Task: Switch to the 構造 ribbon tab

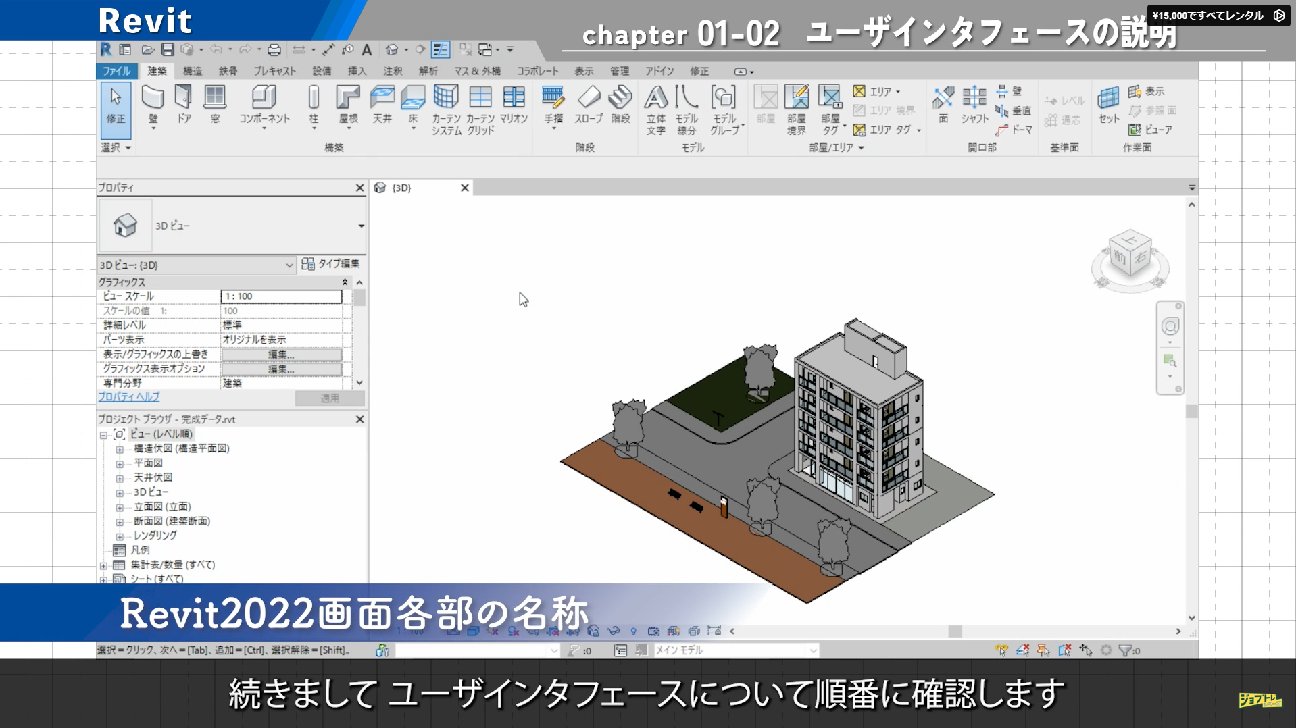Action: point(193,71)
